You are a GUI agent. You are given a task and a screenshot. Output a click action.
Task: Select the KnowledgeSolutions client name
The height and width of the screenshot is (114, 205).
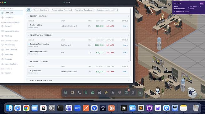click(x=39, y=51)
